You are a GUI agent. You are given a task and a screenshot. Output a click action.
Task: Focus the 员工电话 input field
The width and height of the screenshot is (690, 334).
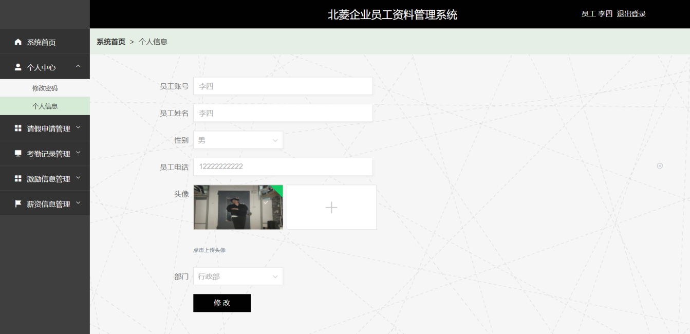(283, 166)
